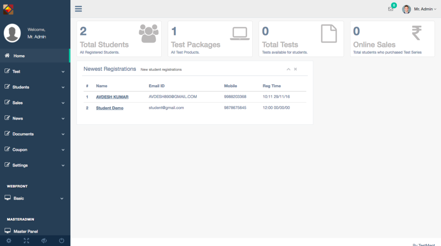The height and width of the screenshot is (246, 441).
Task: Expand the Students sidebar menu
Action: pos(35,87)
